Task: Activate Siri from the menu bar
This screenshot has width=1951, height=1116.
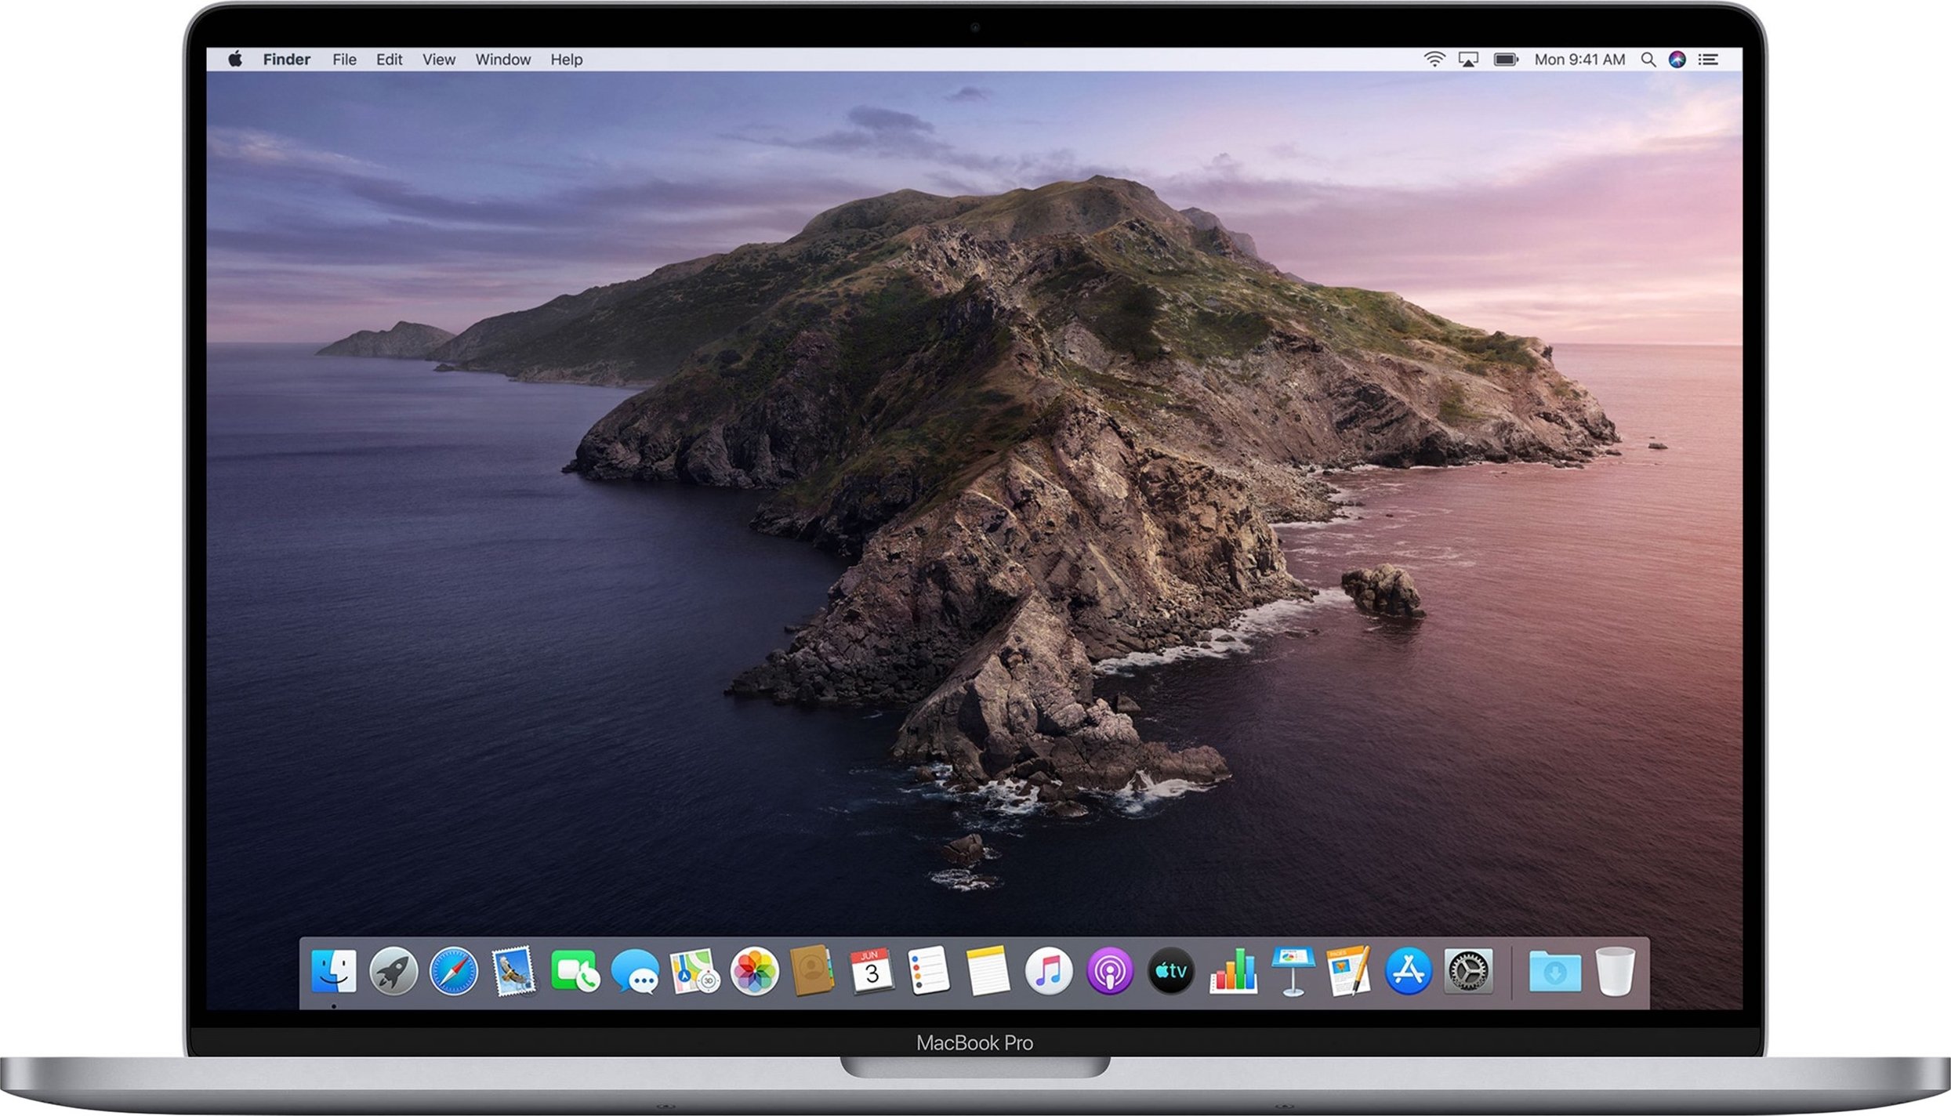Action: (1678, 59)
